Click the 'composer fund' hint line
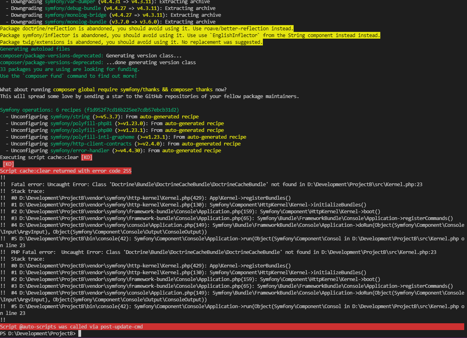 68,76
